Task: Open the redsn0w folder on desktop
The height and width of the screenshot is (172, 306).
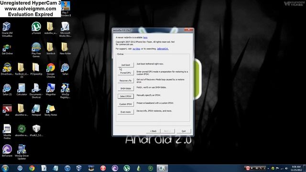Action: pyautogui.click(x=51, y=28)
